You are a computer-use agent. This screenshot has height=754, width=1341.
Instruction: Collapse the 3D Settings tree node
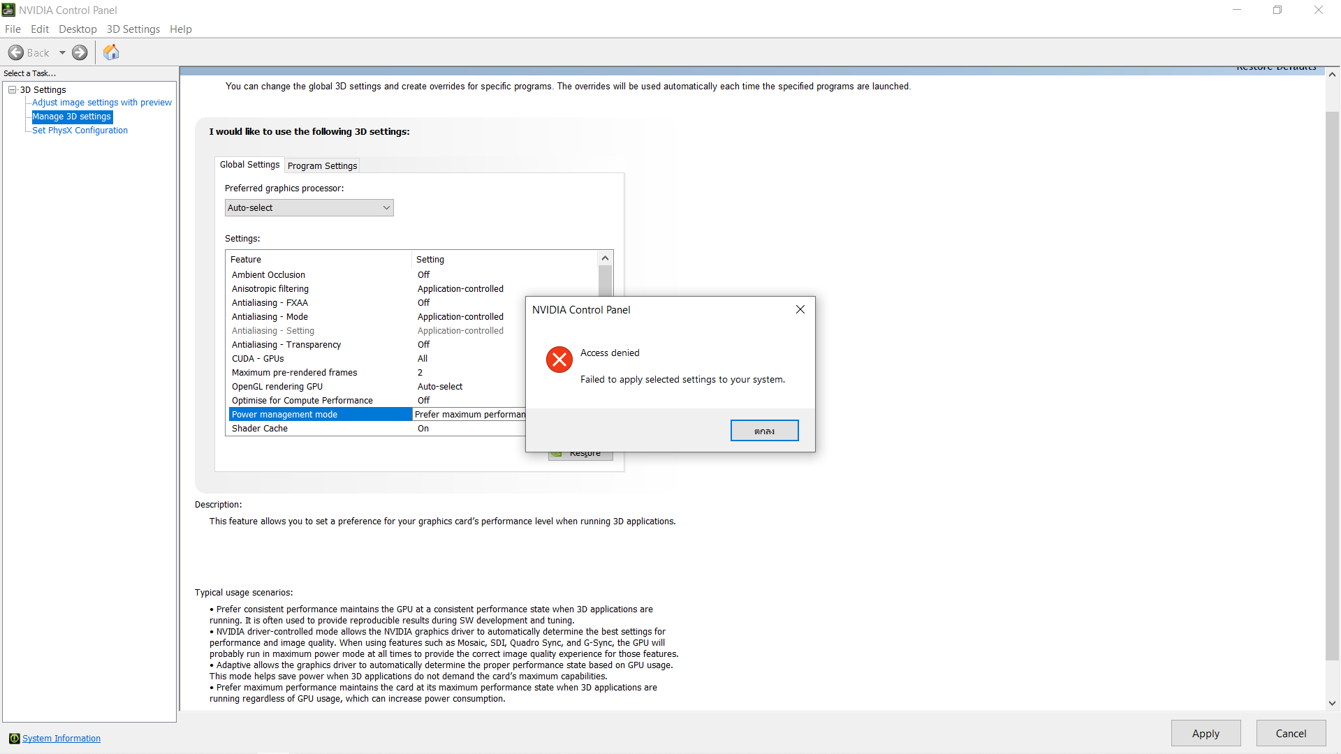point(12,89)
